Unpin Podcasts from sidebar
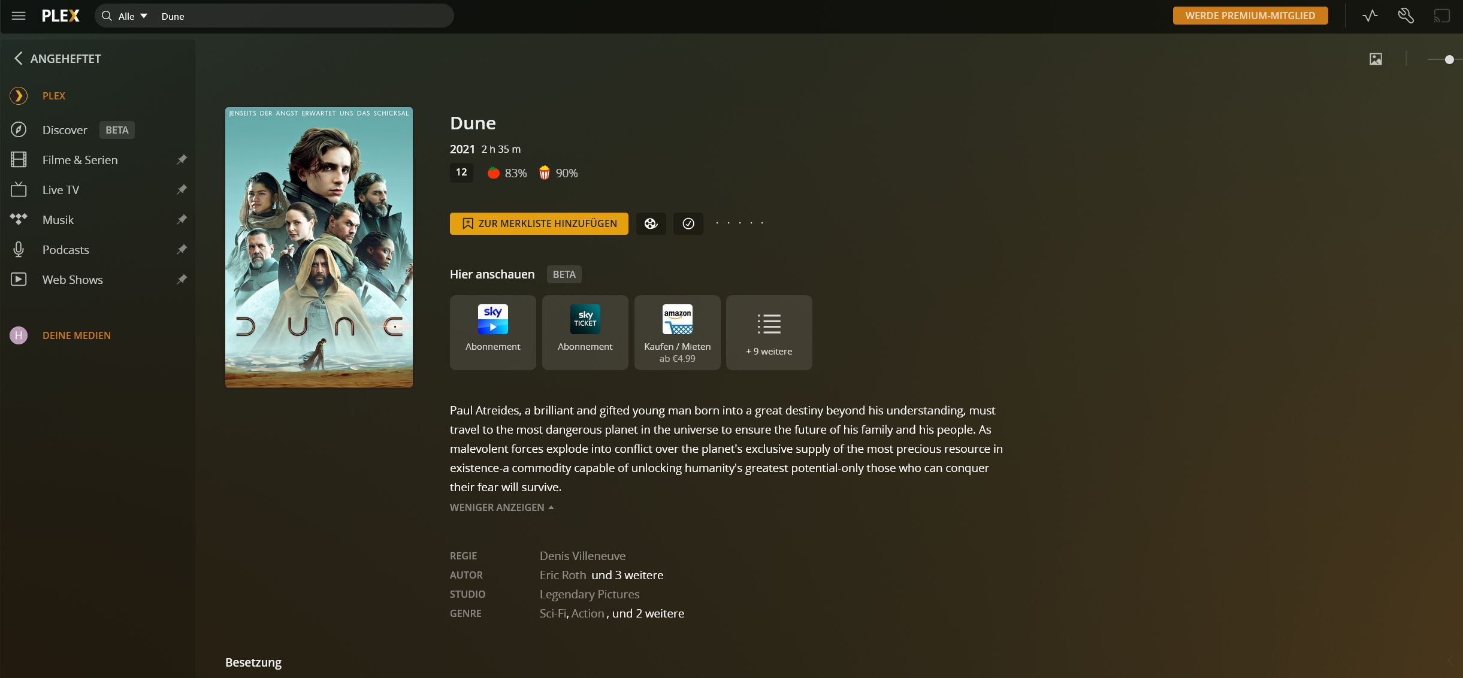This screenshot has width=1463, height=678. click(x=182, y=249)
